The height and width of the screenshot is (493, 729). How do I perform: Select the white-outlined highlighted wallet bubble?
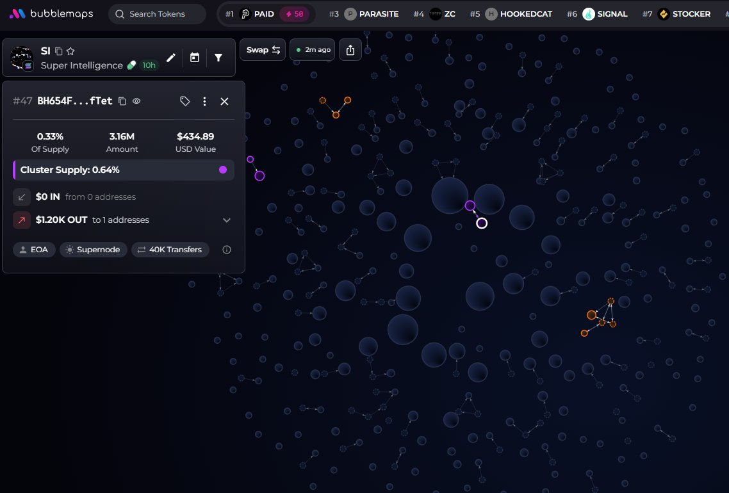click(482, 223)
